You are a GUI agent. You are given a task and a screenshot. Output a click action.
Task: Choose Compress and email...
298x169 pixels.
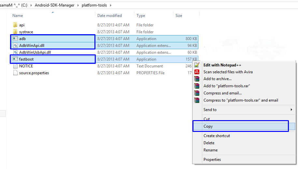(x=222, y=93)
